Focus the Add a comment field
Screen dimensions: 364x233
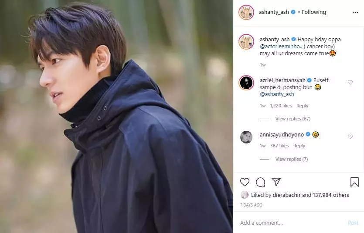click(293, 223)
